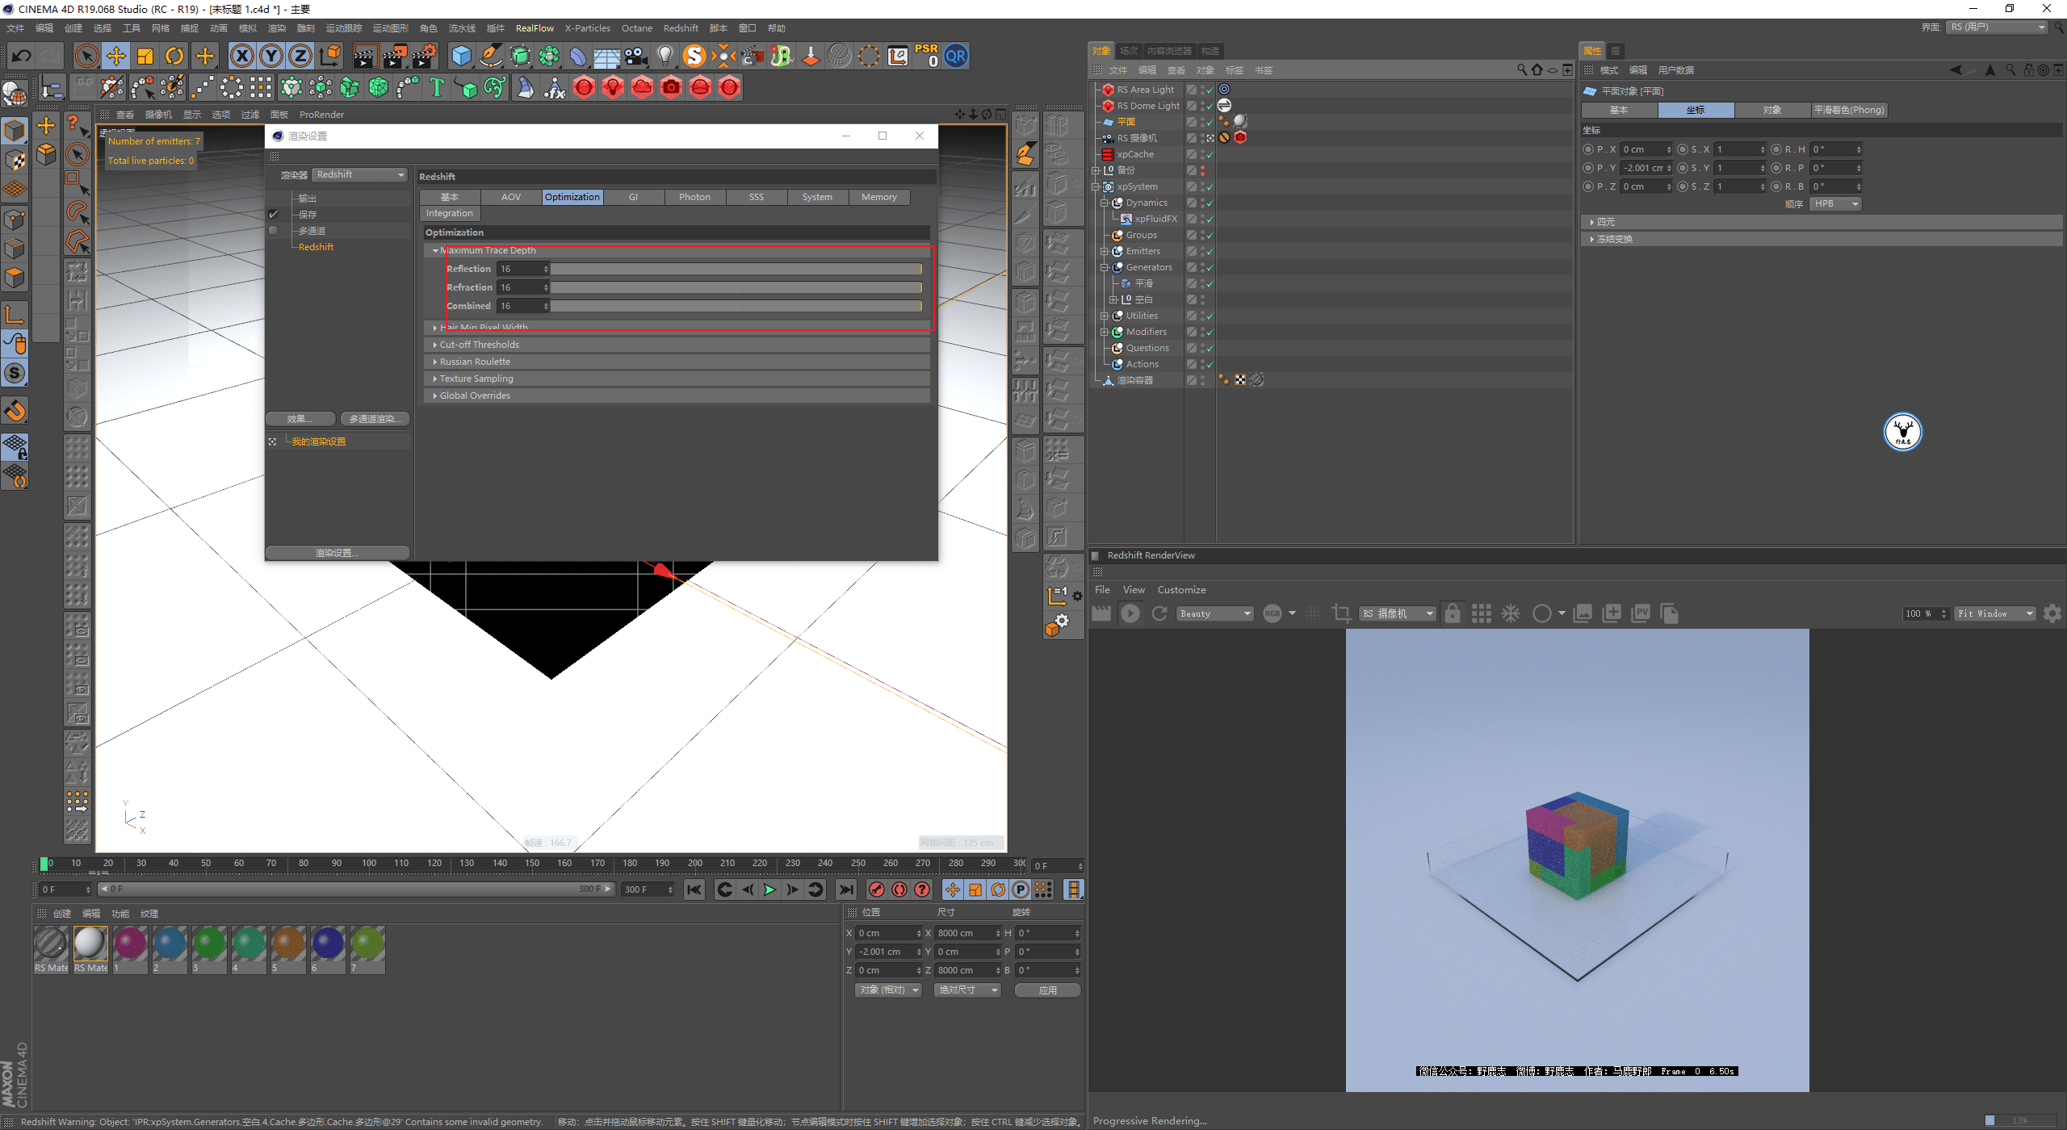The height and width of the screenshot is (1130, 2067).
Task: Open the Beauty AOV dropdown
Action: (1214, 614)
